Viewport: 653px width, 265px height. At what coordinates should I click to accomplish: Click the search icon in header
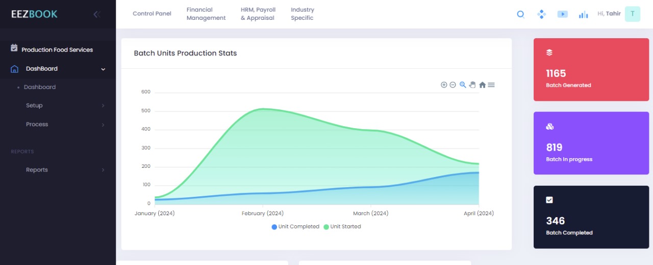[x=520, y=14]
